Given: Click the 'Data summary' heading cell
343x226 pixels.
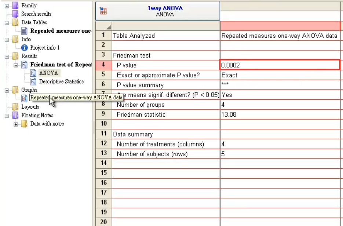Looking at the screenshot, I should pyautogui.click(x=166, y=134).
